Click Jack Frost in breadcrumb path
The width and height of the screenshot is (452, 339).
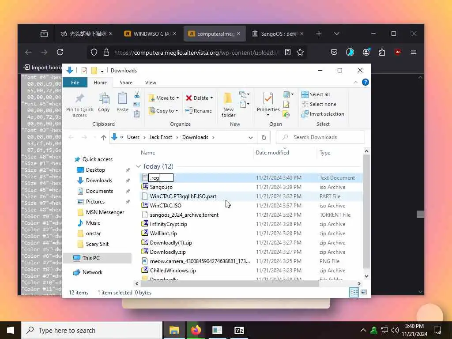coord(161,137)
